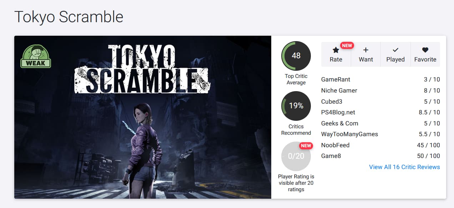Click the 19% Critics Recommend circle

[x=296, y=106]
